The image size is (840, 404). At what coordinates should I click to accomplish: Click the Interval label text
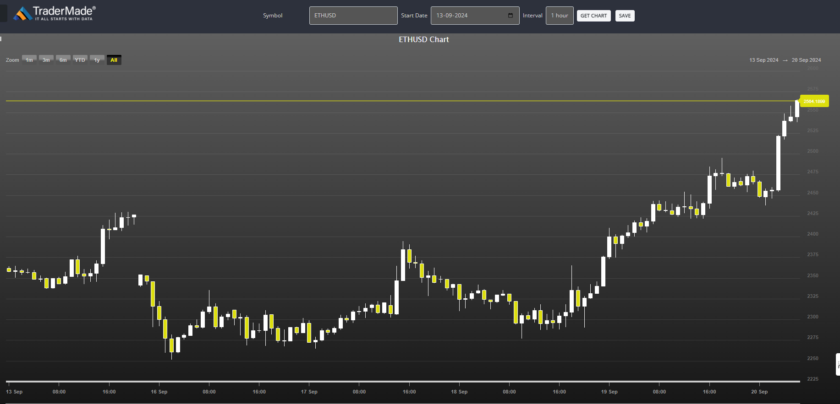[x=533, y=16]
